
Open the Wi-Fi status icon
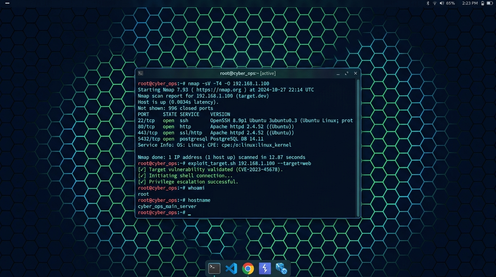pos(435,3)
